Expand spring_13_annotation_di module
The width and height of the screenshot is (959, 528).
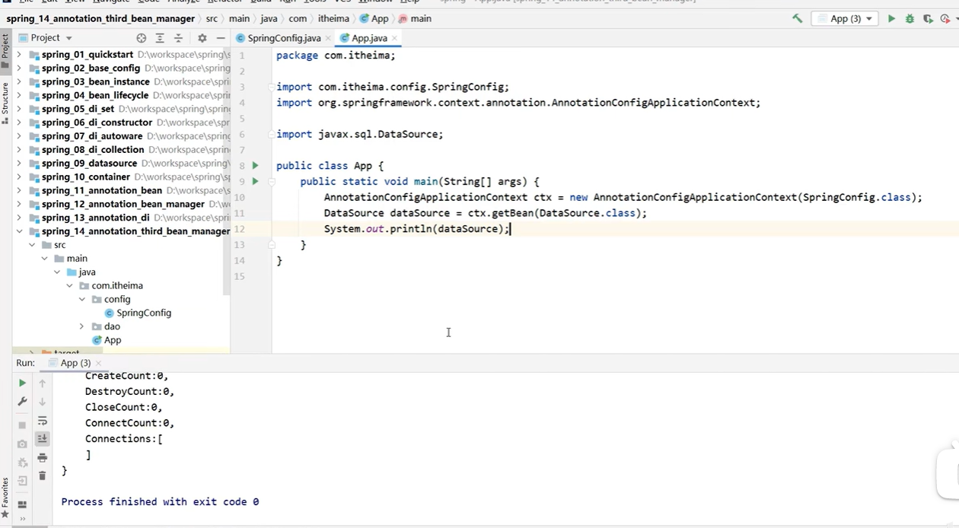21,218
